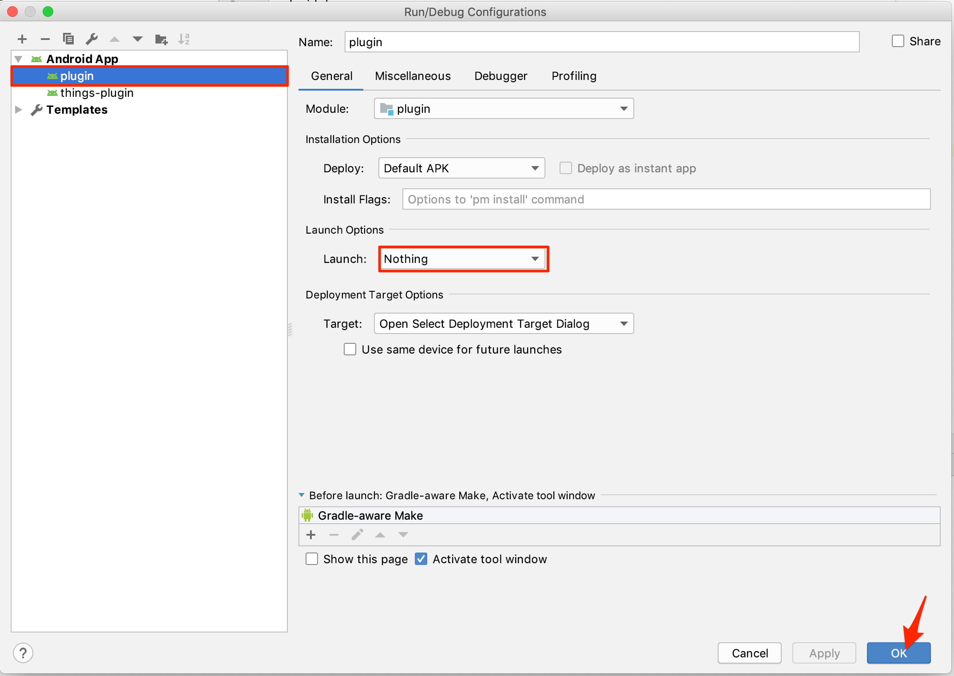Check Use same device for future launches
Image resolution: width=954 pixels, height=676 pixels.
click(x=350, y=350)
